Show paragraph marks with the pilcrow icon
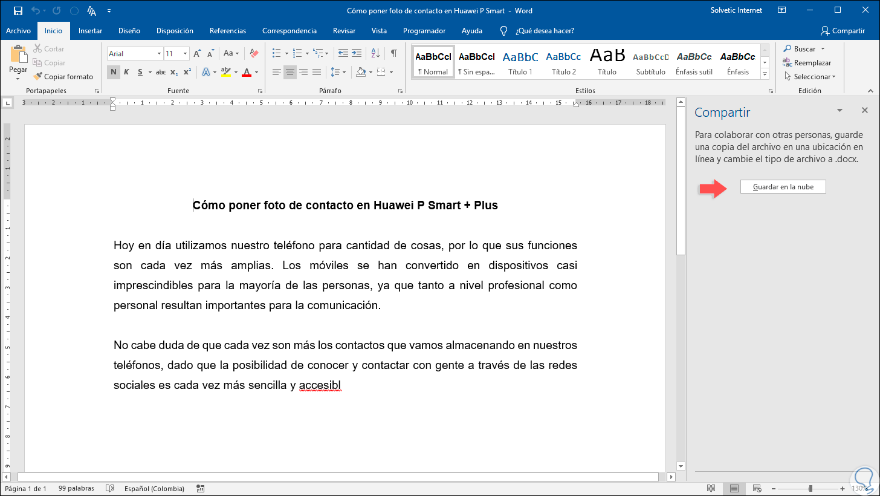 [393, 53]
